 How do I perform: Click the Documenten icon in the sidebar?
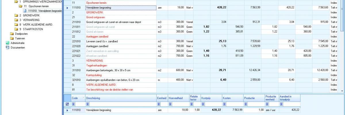(8, 47)
